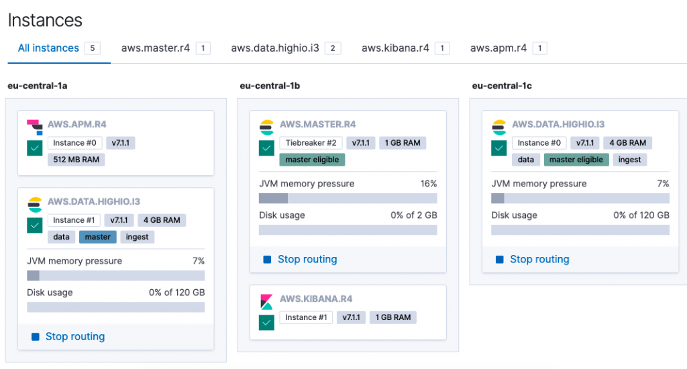687x369 pixels.
Task: Click Stop routing on the AWS.MASTER.R4 card
Action: [x=307, y=260]
